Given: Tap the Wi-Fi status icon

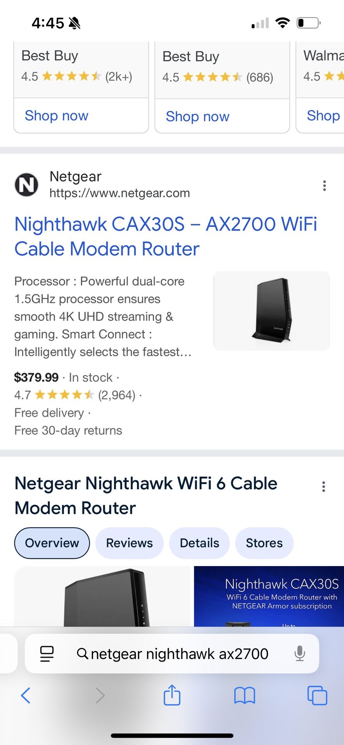Looking at the screenshot, I should [x=283, y=23].
